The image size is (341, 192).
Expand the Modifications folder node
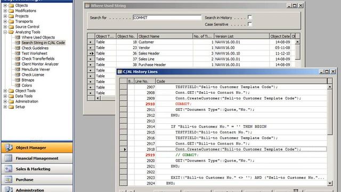click(5, 11)
